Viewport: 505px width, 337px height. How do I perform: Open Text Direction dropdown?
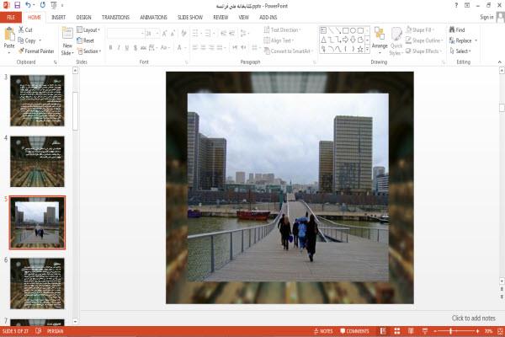[x=282, y=29]
